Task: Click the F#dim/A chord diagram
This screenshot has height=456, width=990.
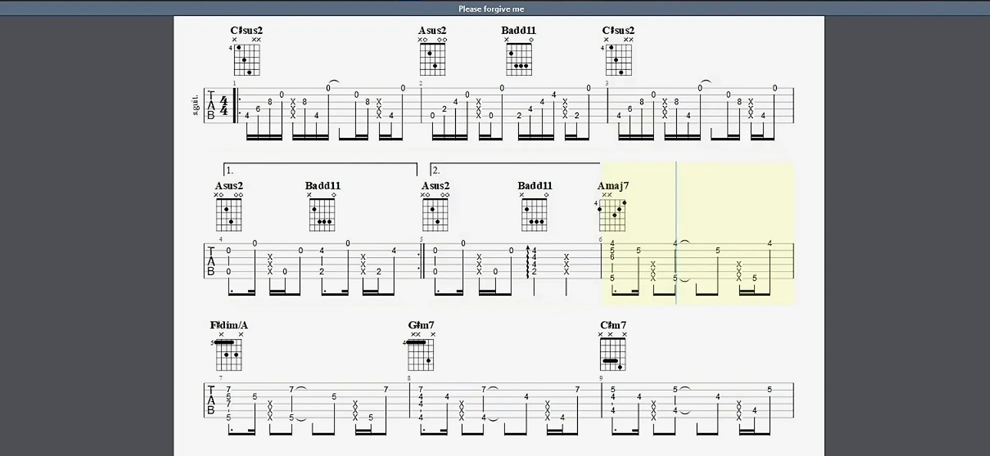Action: click(x=229, y=355)
